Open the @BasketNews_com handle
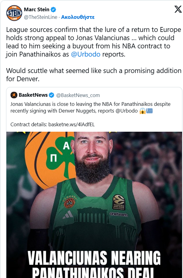The width and height of the screenshot is (183, 278). click(x=78, y=95)
